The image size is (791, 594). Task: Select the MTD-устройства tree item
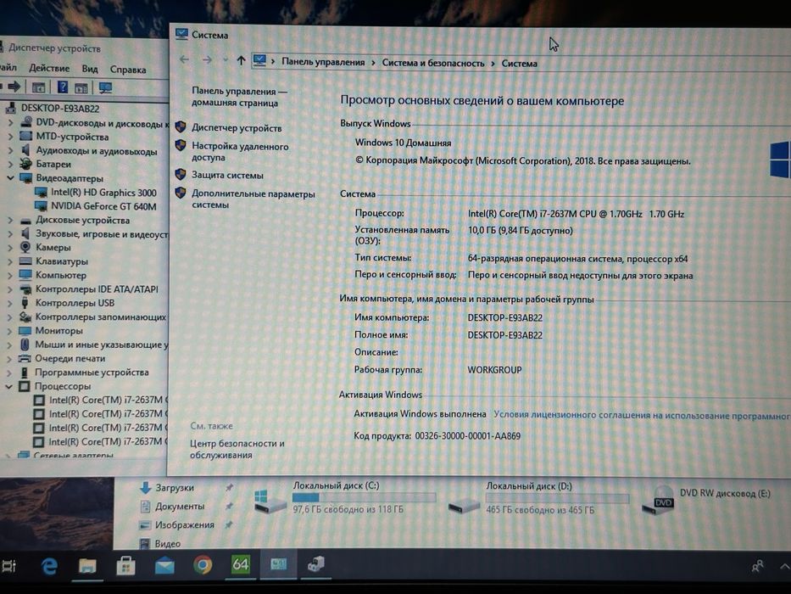coord(72,137)
